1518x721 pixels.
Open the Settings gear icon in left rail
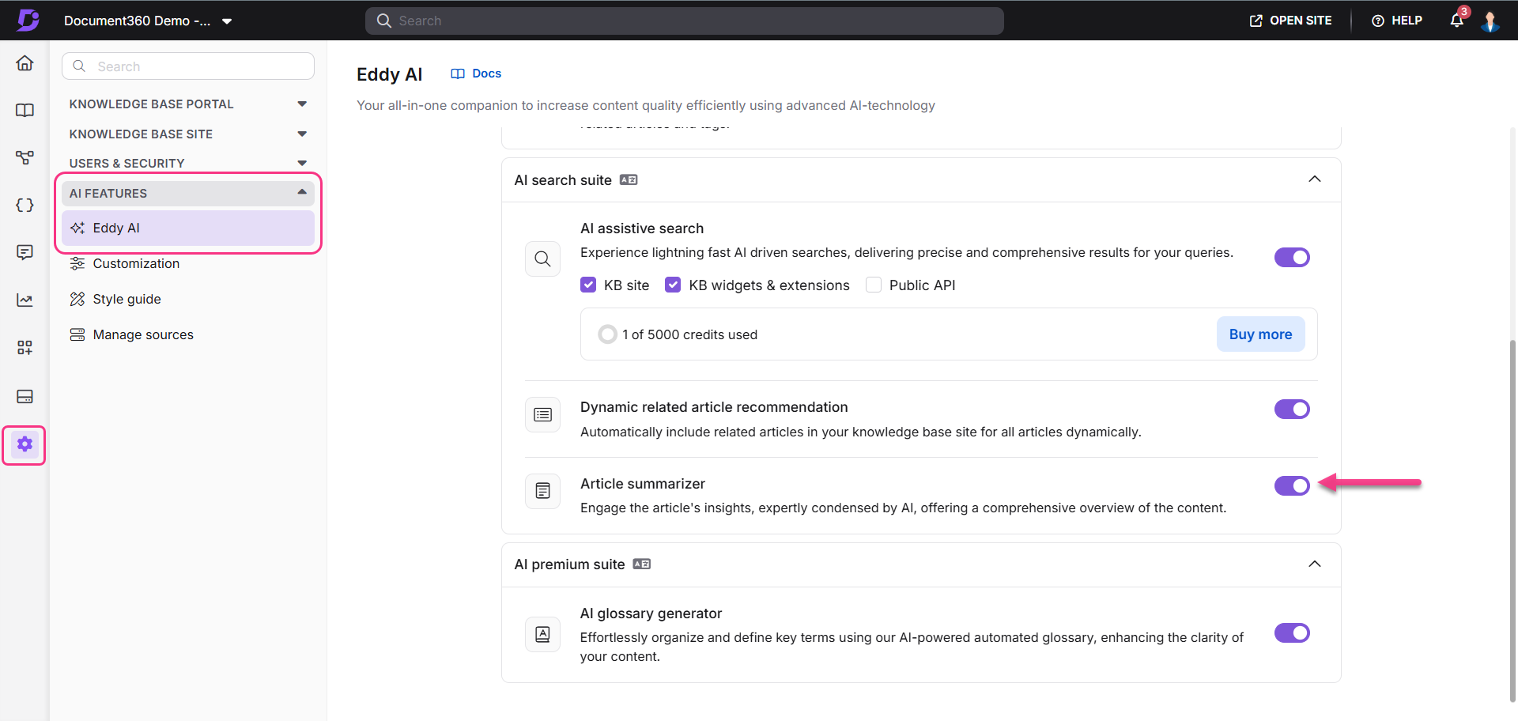(25, 444)
